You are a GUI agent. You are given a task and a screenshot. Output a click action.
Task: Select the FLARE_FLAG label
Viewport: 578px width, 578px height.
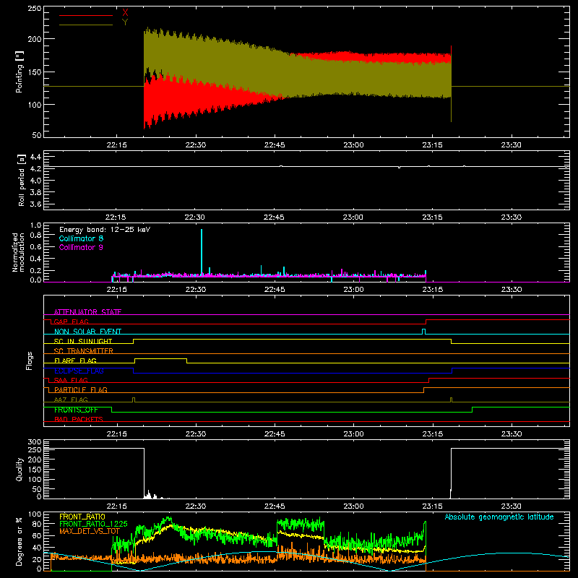75,361
